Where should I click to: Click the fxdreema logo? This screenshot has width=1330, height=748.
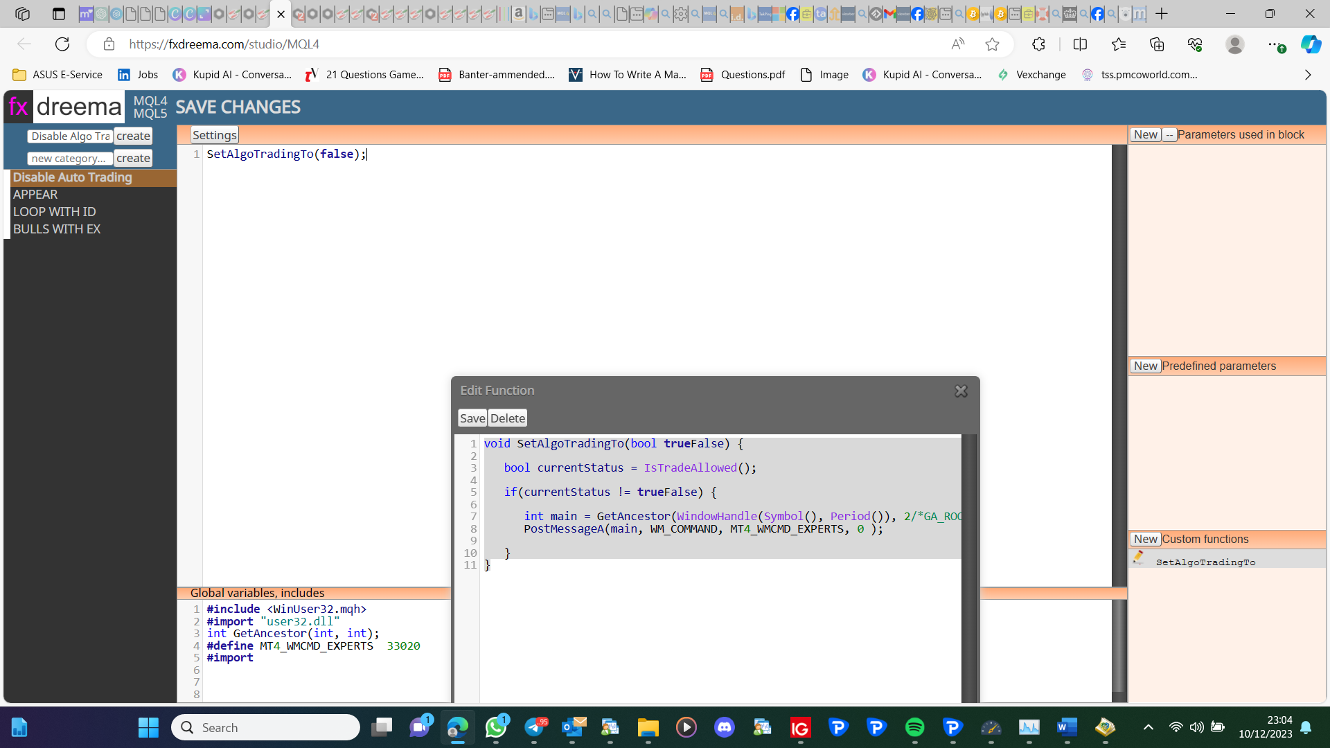66,107
